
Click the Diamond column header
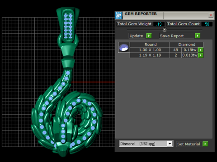coord(187,45)
